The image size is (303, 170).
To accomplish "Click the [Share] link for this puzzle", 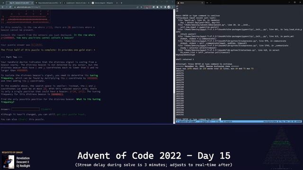I will point(23,119).
